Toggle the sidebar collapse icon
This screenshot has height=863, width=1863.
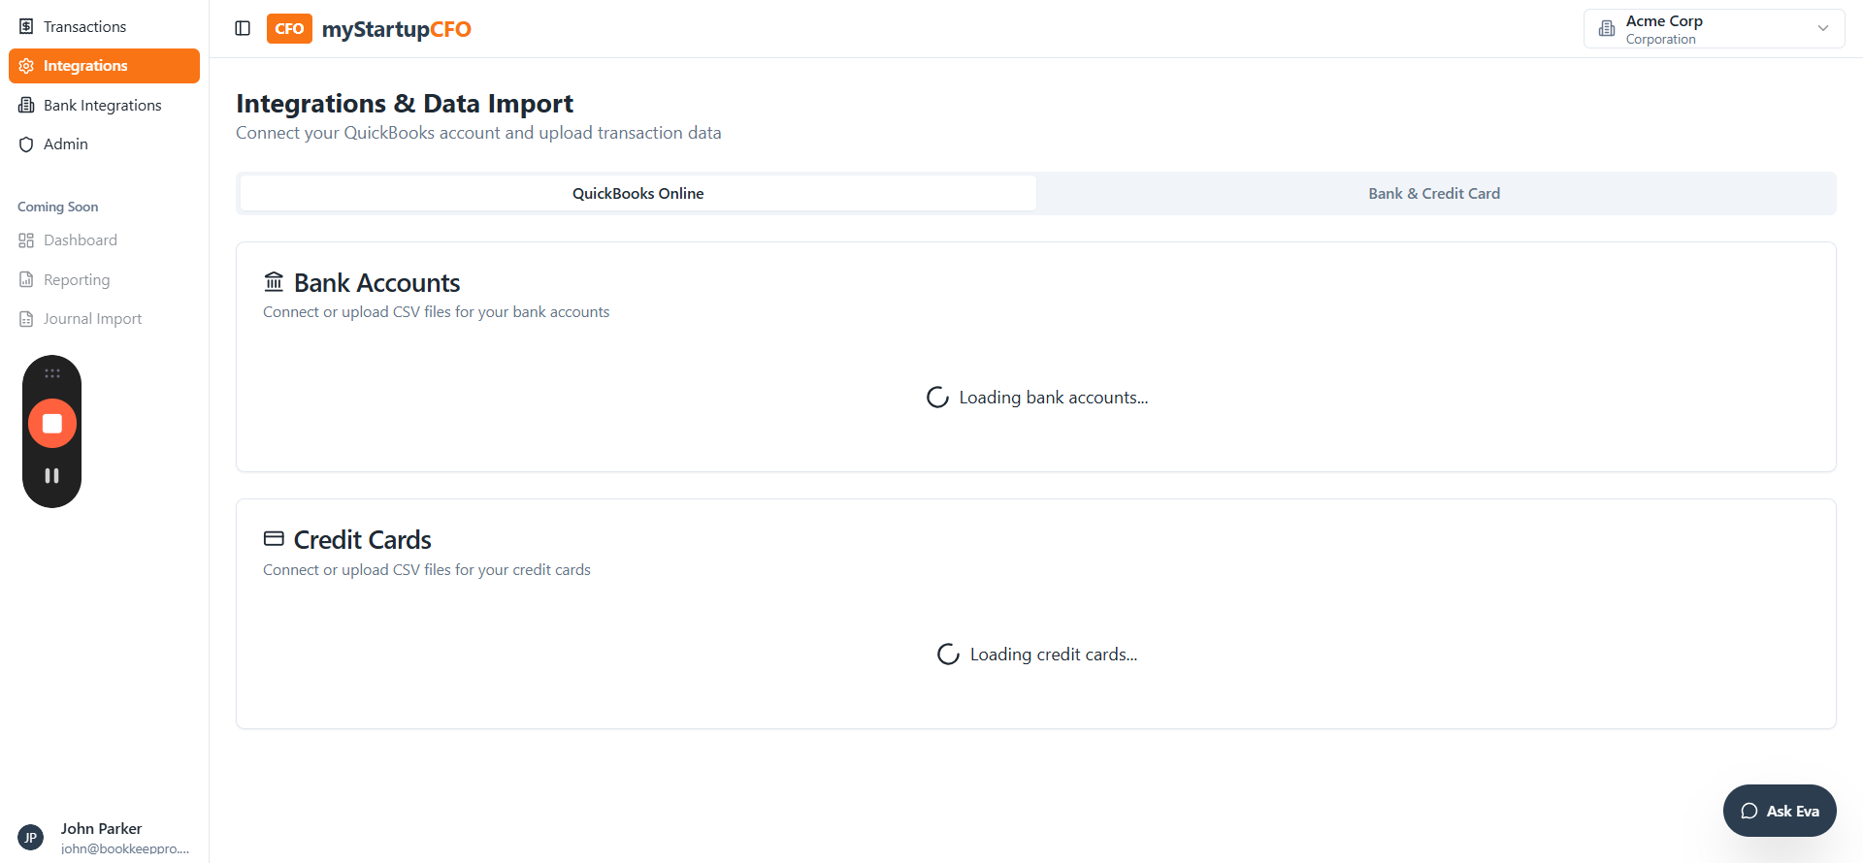click(x=243, y=28)
